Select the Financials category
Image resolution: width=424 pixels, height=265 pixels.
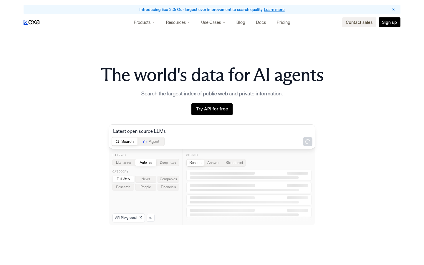coord(168,187)
